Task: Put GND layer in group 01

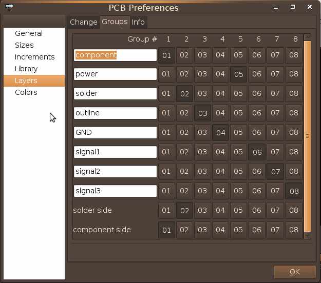Action: pyautogui.click(x=166, y=133)
